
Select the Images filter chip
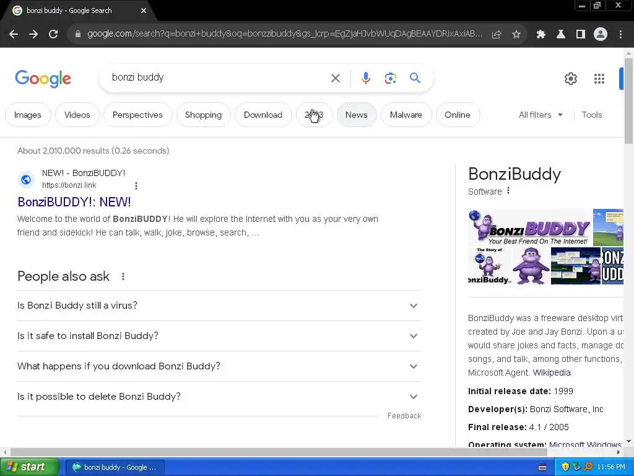pos(28,115)
